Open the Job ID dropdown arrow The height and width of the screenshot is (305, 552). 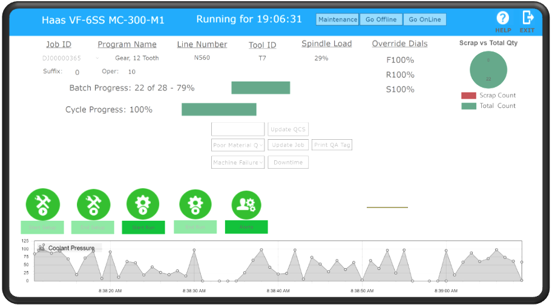click(x=97, y=58)
